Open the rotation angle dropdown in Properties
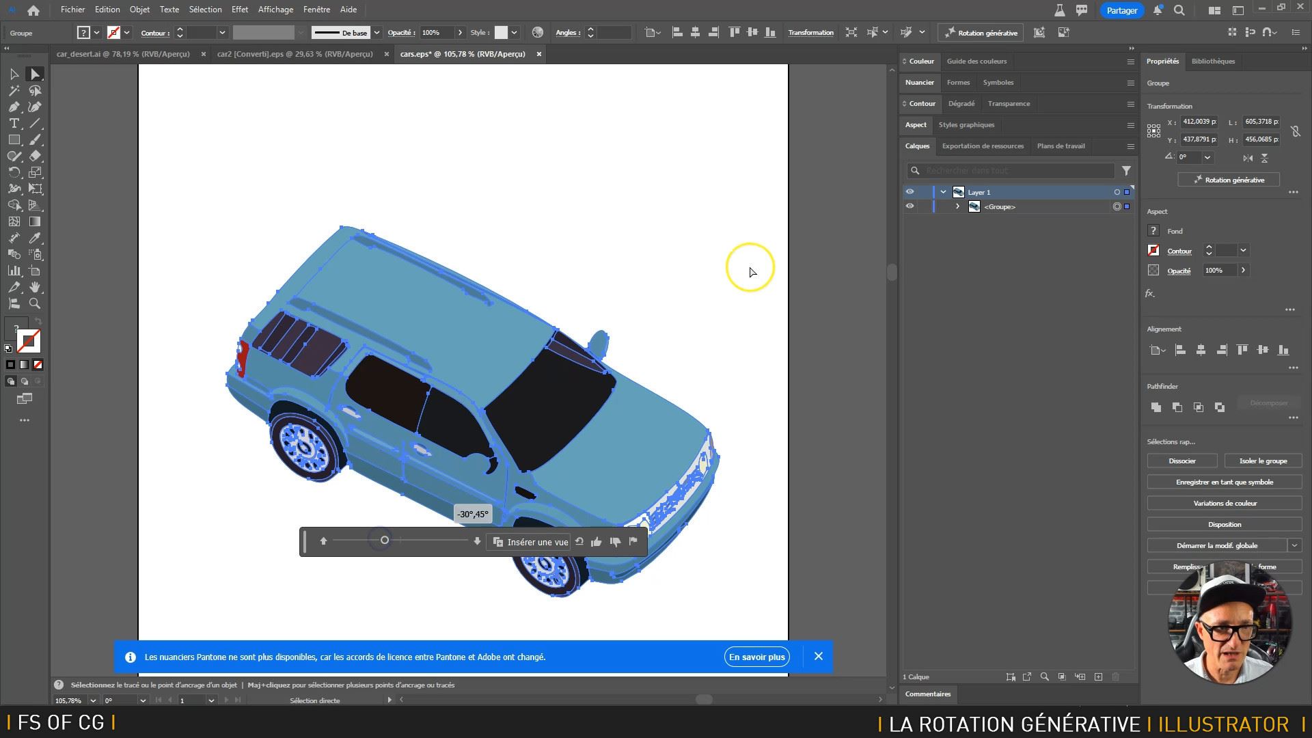This screenshot has height=738, width=1312. [1207, 157]
